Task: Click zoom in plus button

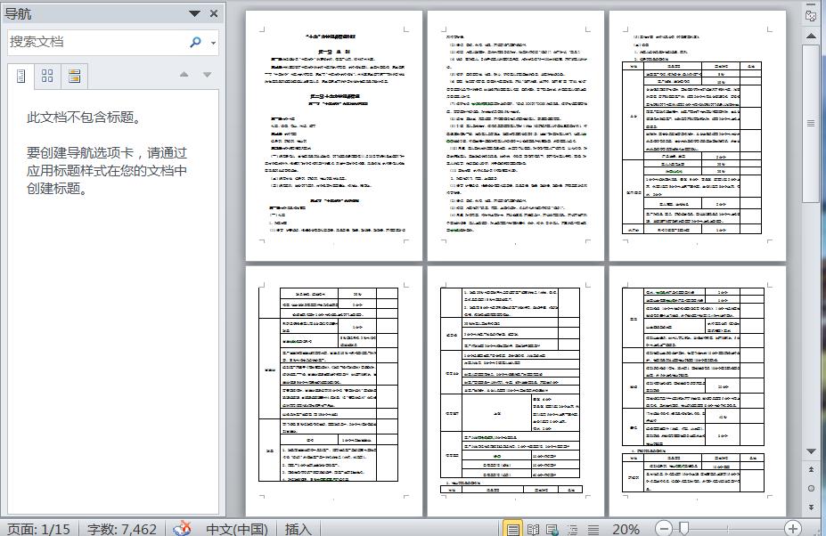Action: pos(793,528)
